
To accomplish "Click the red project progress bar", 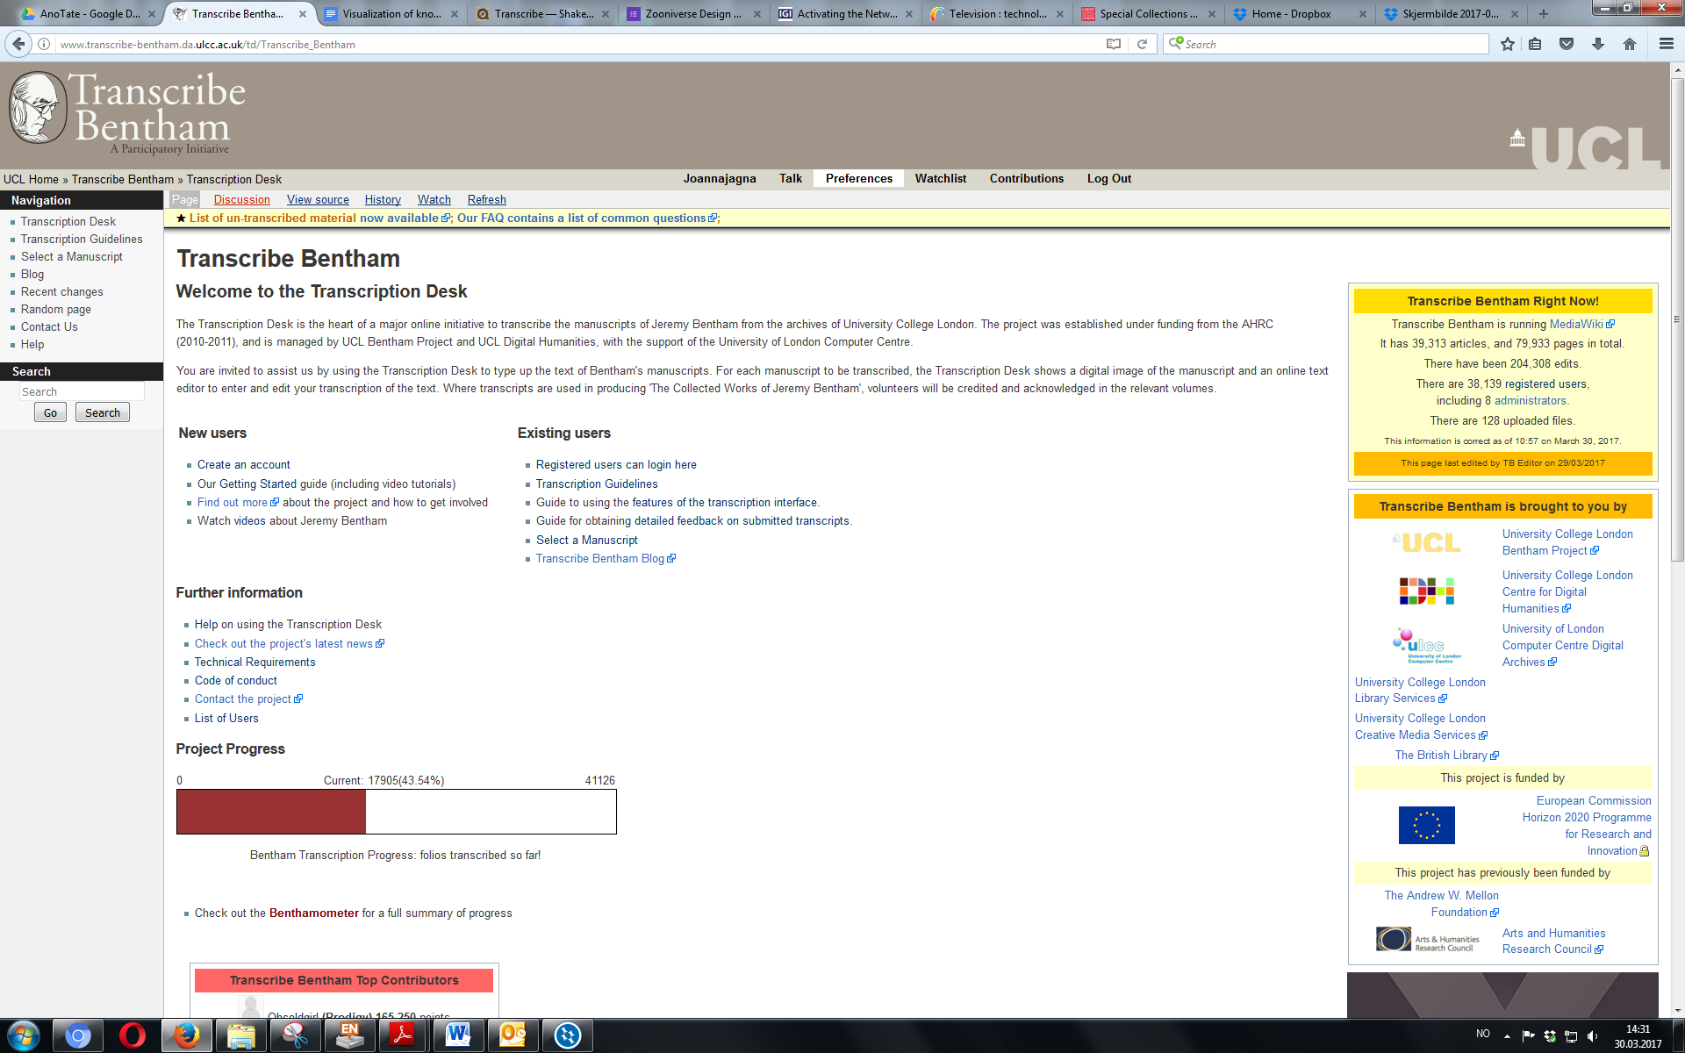I will [x=271, y=812].
